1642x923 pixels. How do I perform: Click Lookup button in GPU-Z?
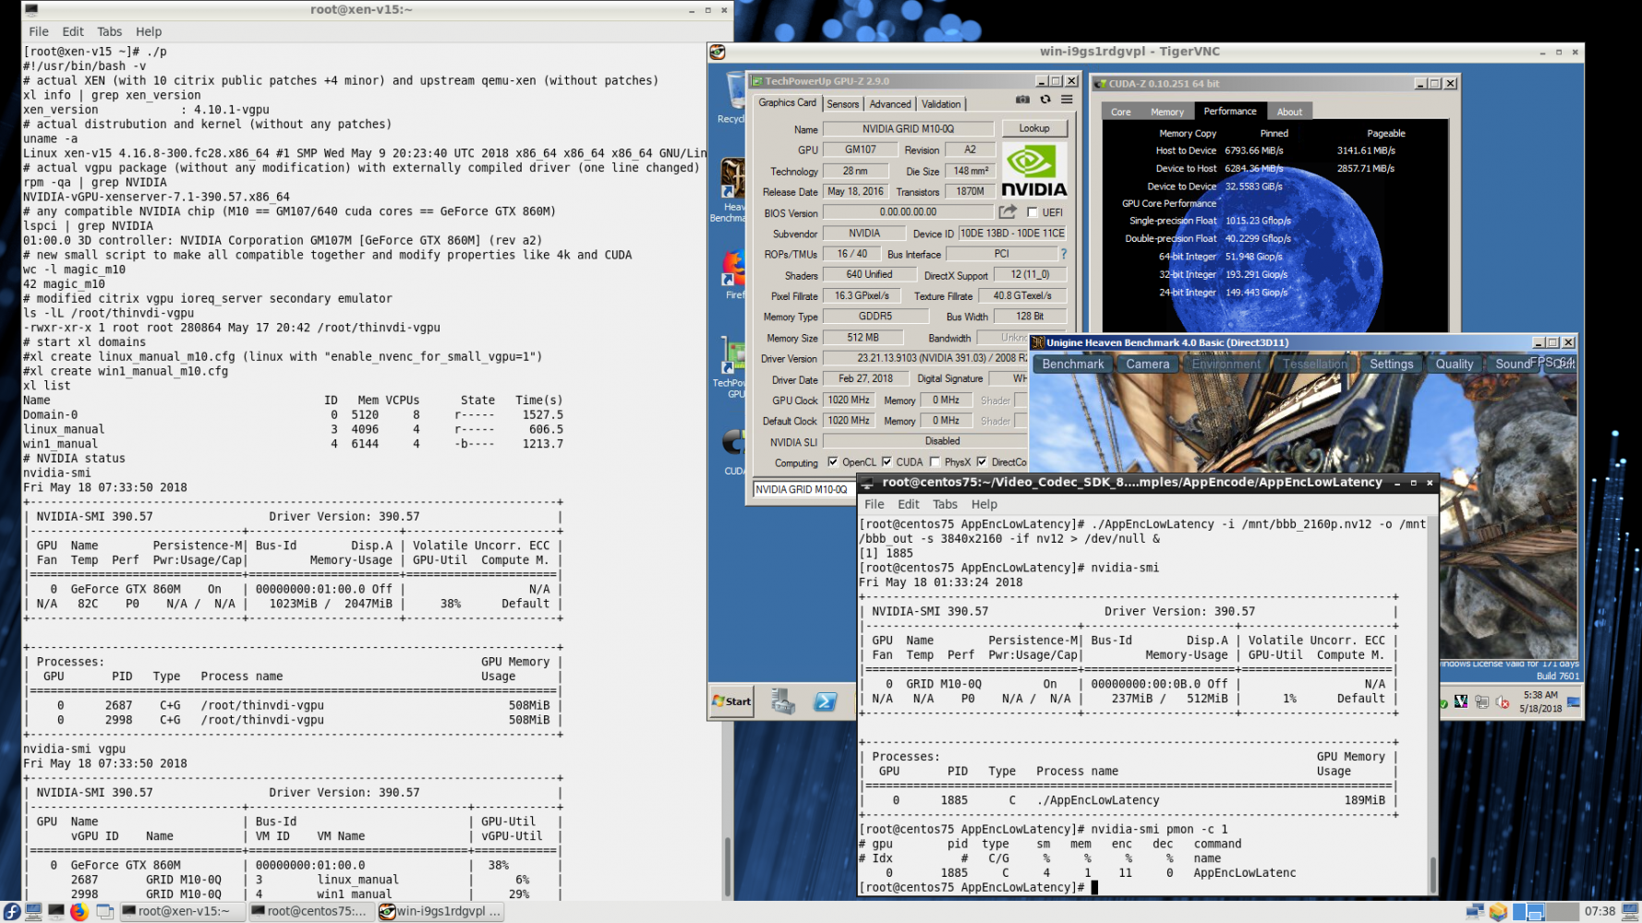pos(1034,128)
